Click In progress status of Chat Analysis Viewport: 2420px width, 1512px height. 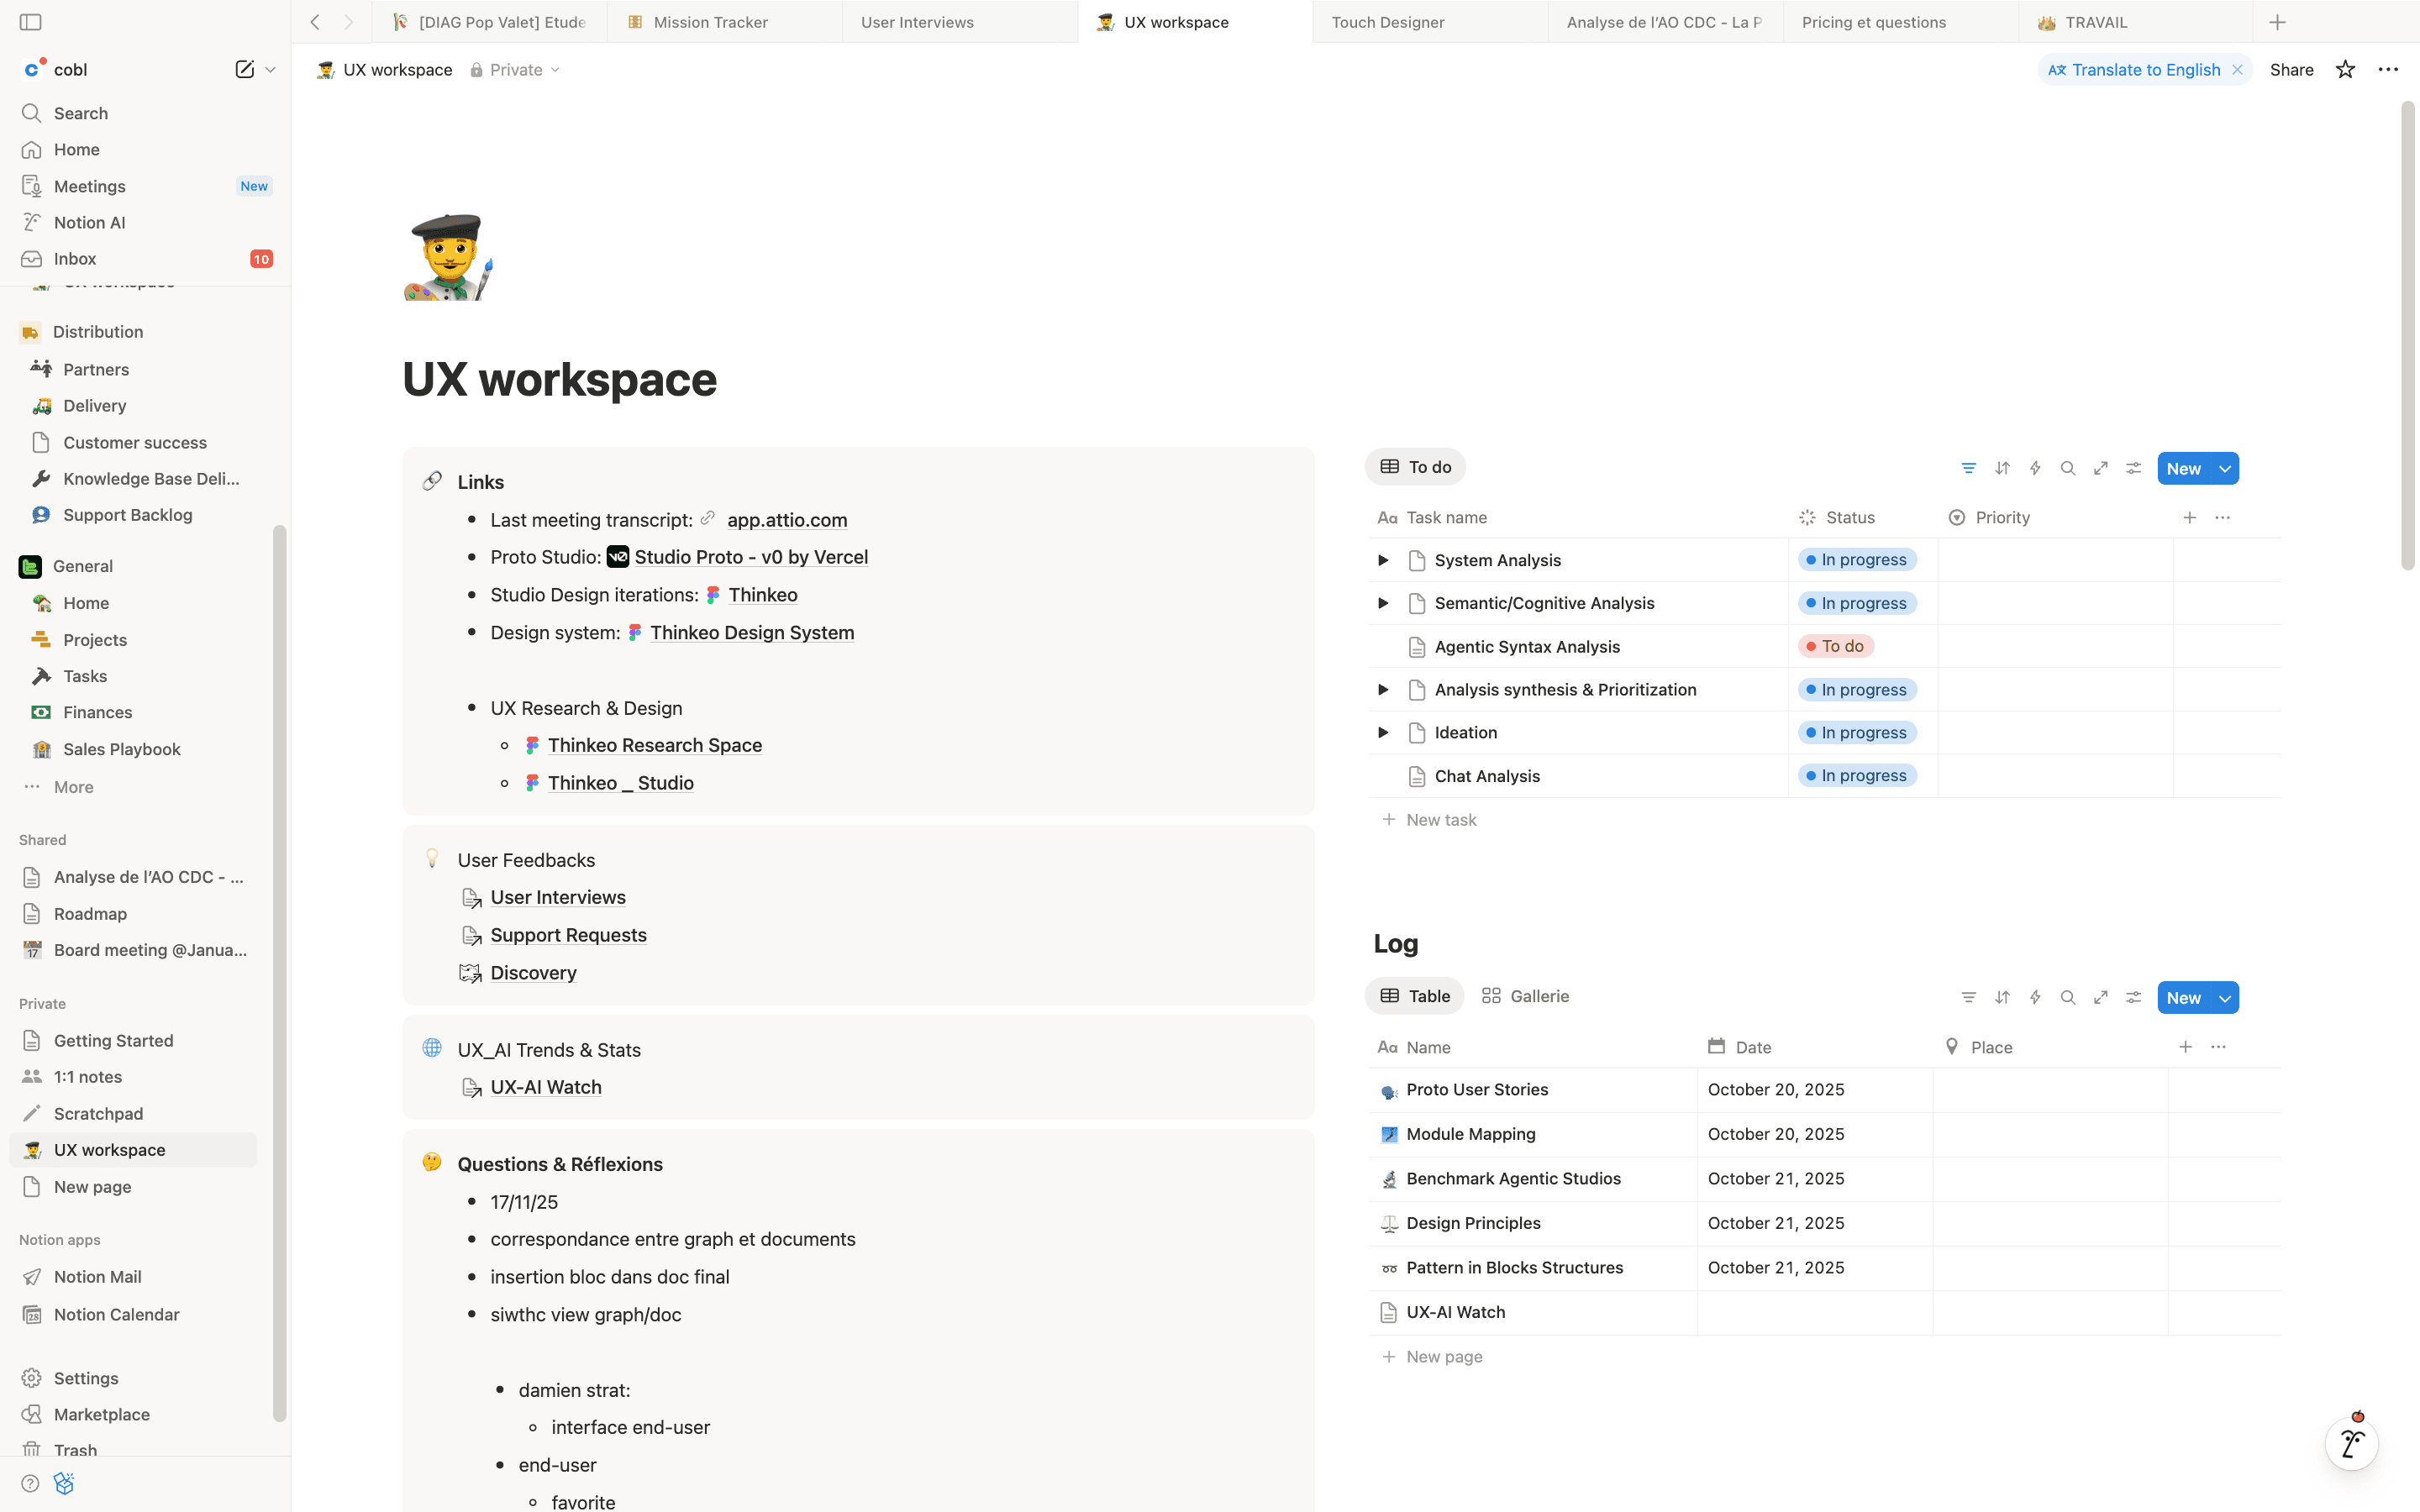click(1857, 775)
